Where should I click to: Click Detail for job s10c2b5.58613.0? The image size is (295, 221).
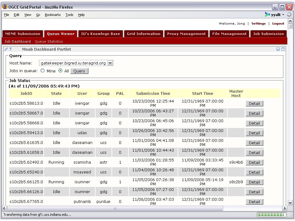(254, 103)
